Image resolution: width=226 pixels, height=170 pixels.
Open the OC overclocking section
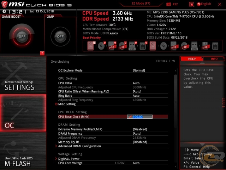click(x=23, y=113)
